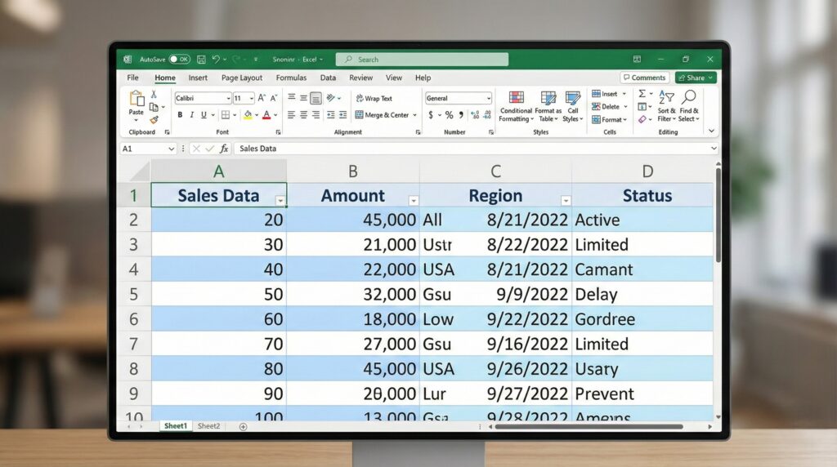The image size is (837, 467).
Task: Open the Region column filter dropdown
Action: point(566,201)
